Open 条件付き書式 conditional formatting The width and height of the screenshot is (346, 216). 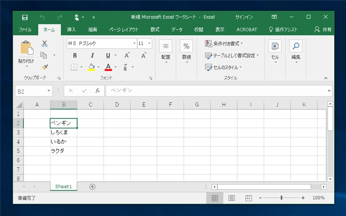[x=224, y=43]
